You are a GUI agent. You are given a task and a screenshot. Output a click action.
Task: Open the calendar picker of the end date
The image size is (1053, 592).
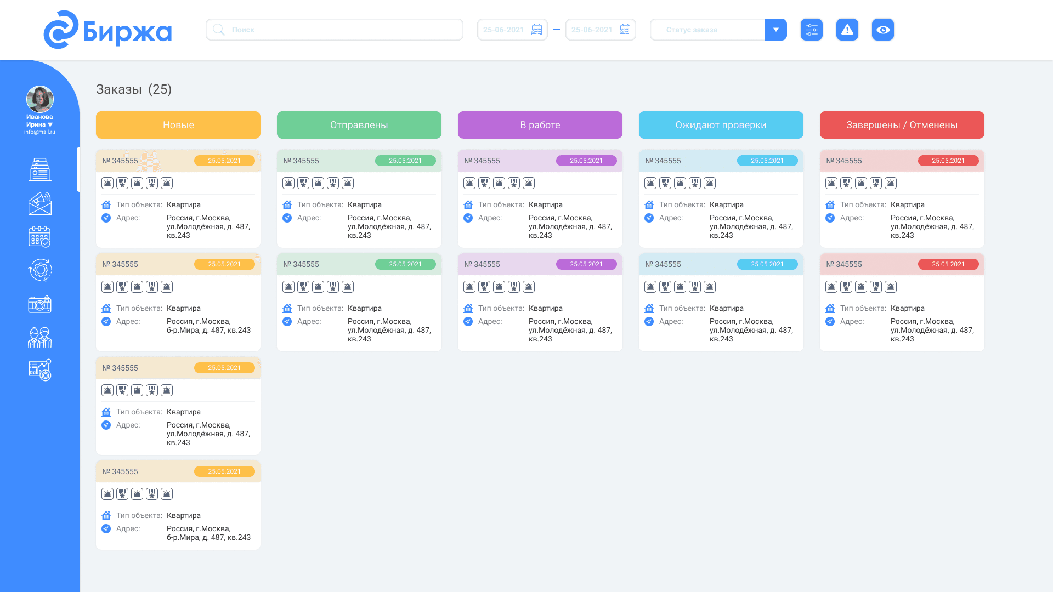[625, 30]
